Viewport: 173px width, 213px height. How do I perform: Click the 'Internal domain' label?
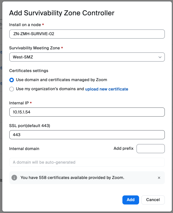24,149
